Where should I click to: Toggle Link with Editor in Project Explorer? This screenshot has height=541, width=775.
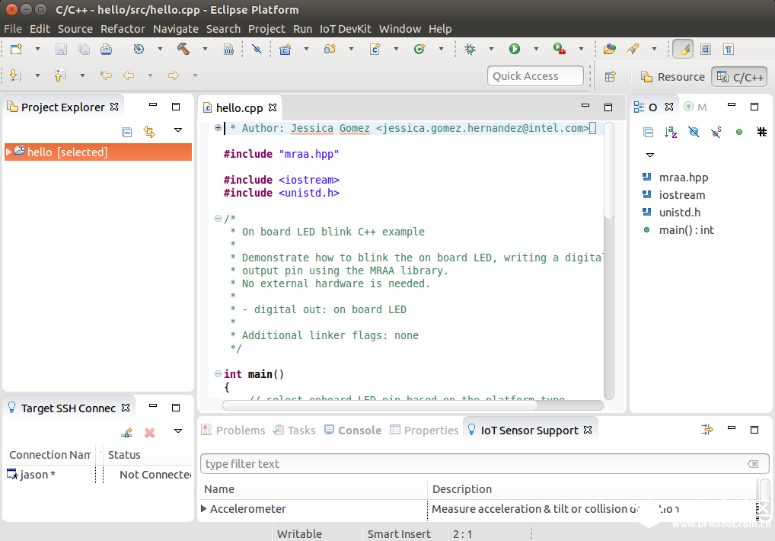149,132
